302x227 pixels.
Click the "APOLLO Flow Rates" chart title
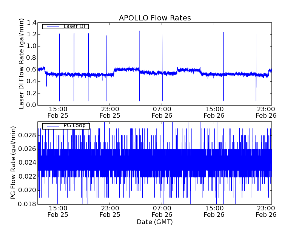pyautogui.click(x=155, y=18)
